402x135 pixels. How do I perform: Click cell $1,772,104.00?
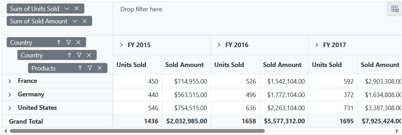[284, 95]
